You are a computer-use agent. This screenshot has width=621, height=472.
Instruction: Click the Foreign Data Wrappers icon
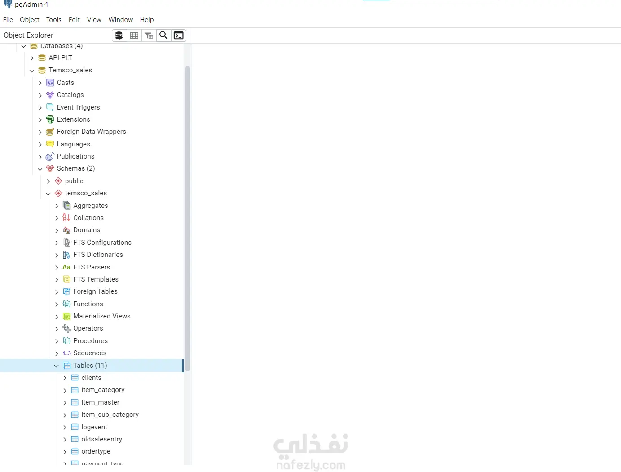50,132
